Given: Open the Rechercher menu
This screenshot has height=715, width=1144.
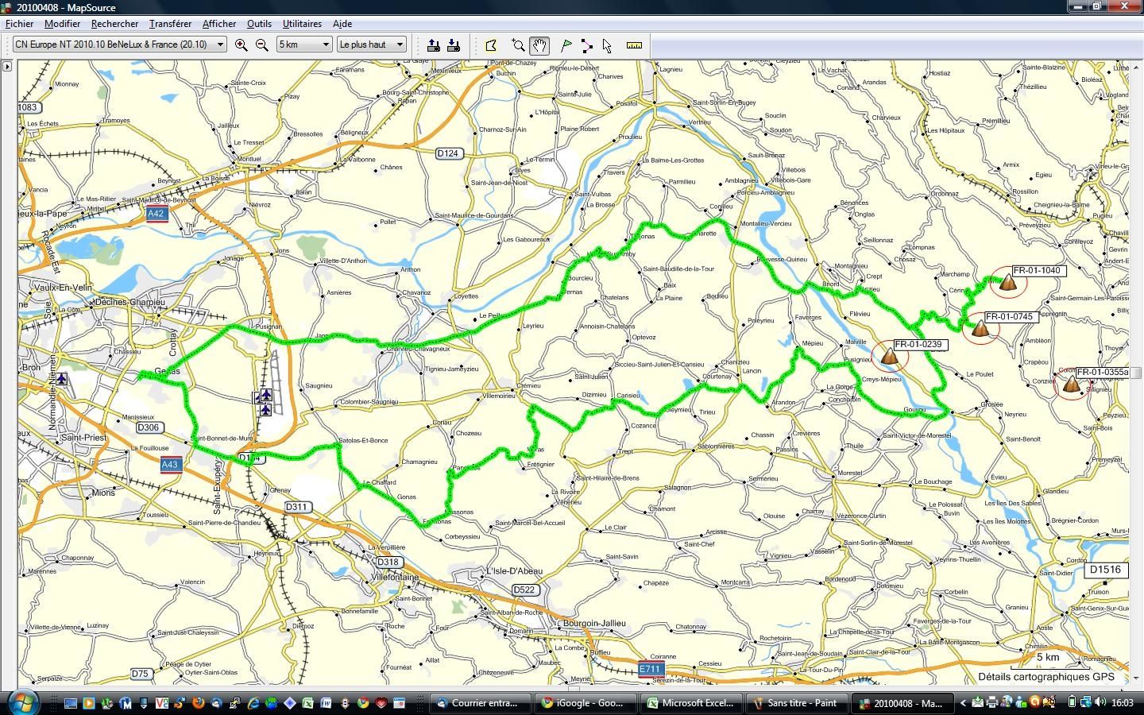Looking at the screenshot, I should point(114,24).
